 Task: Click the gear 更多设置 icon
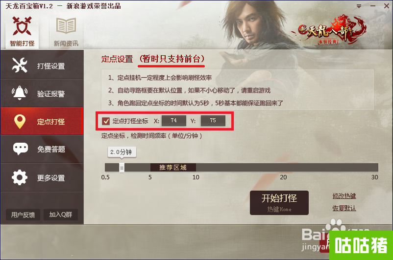click(20, 177)
